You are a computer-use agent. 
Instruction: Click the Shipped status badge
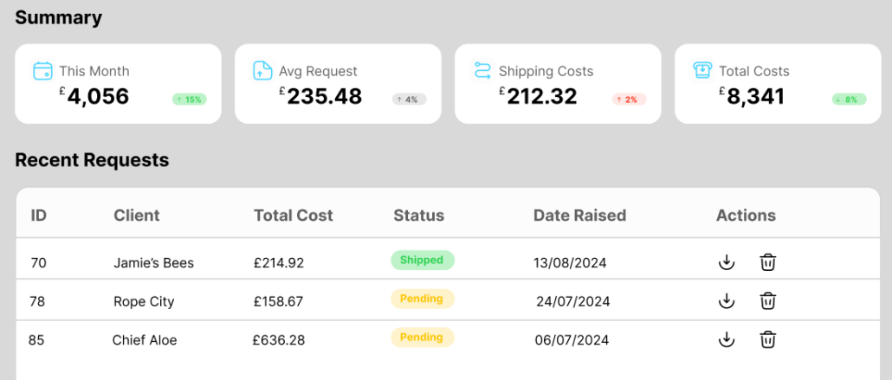pos(422,260)
